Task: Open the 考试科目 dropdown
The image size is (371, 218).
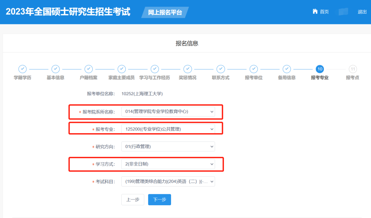Action: 168,182
